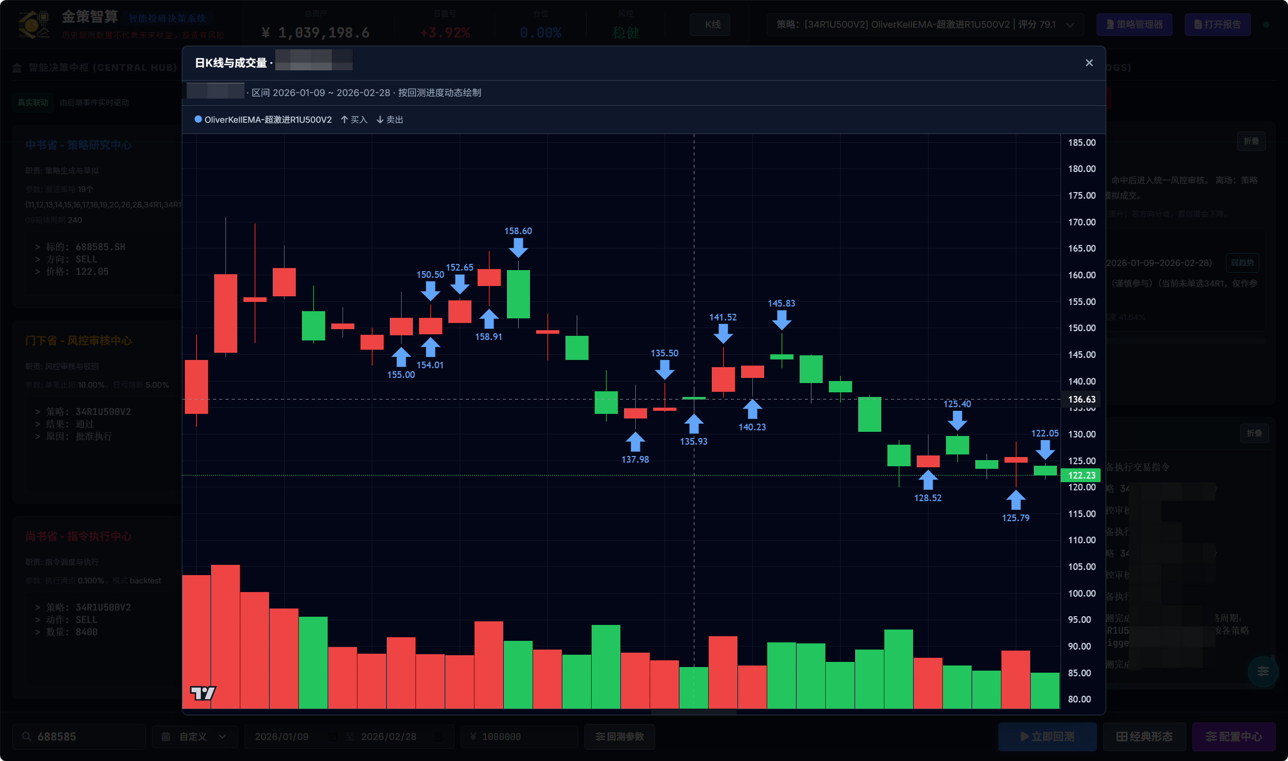Click the tallest red volume bar
This screenshot has height=761, width=1288.
[x=225, y=637]
